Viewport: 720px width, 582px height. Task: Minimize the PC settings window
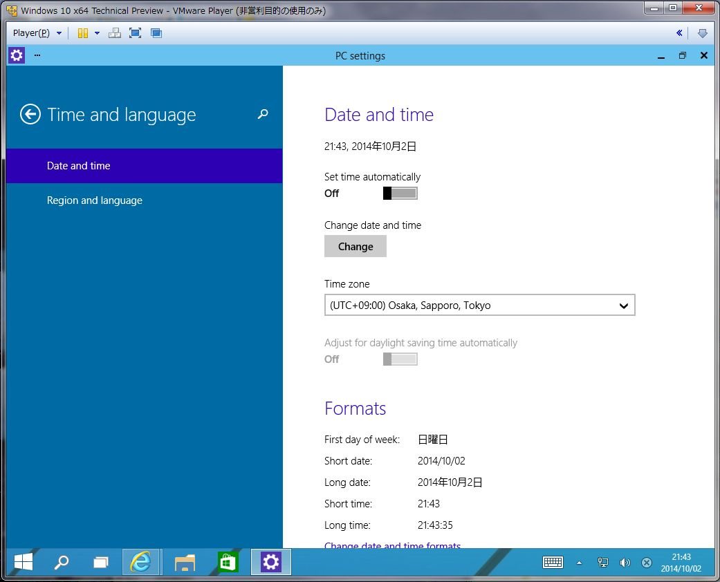[661, 56]
